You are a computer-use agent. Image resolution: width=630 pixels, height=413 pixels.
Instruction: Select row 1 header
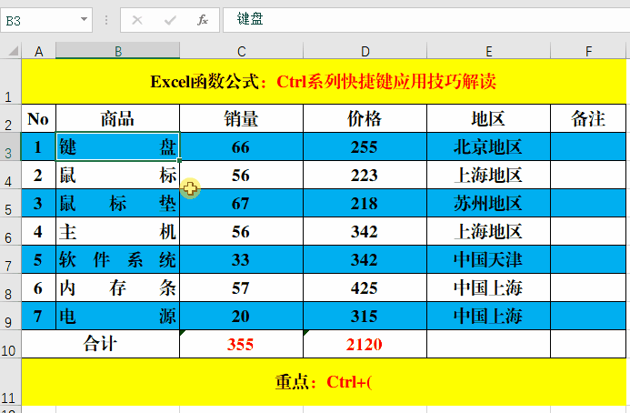(x=10, y=82)
